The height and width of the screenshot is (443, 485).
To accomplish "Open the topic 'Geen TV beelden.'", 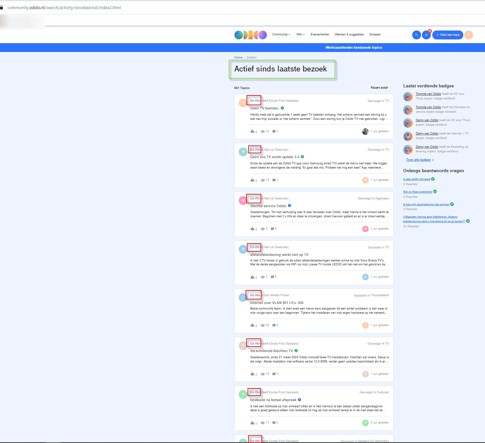I will click(265, 108).
